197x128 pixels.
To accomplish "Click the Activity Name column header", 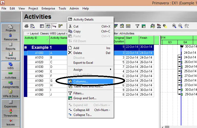I will pyautogui.click(x=58, y=40).
